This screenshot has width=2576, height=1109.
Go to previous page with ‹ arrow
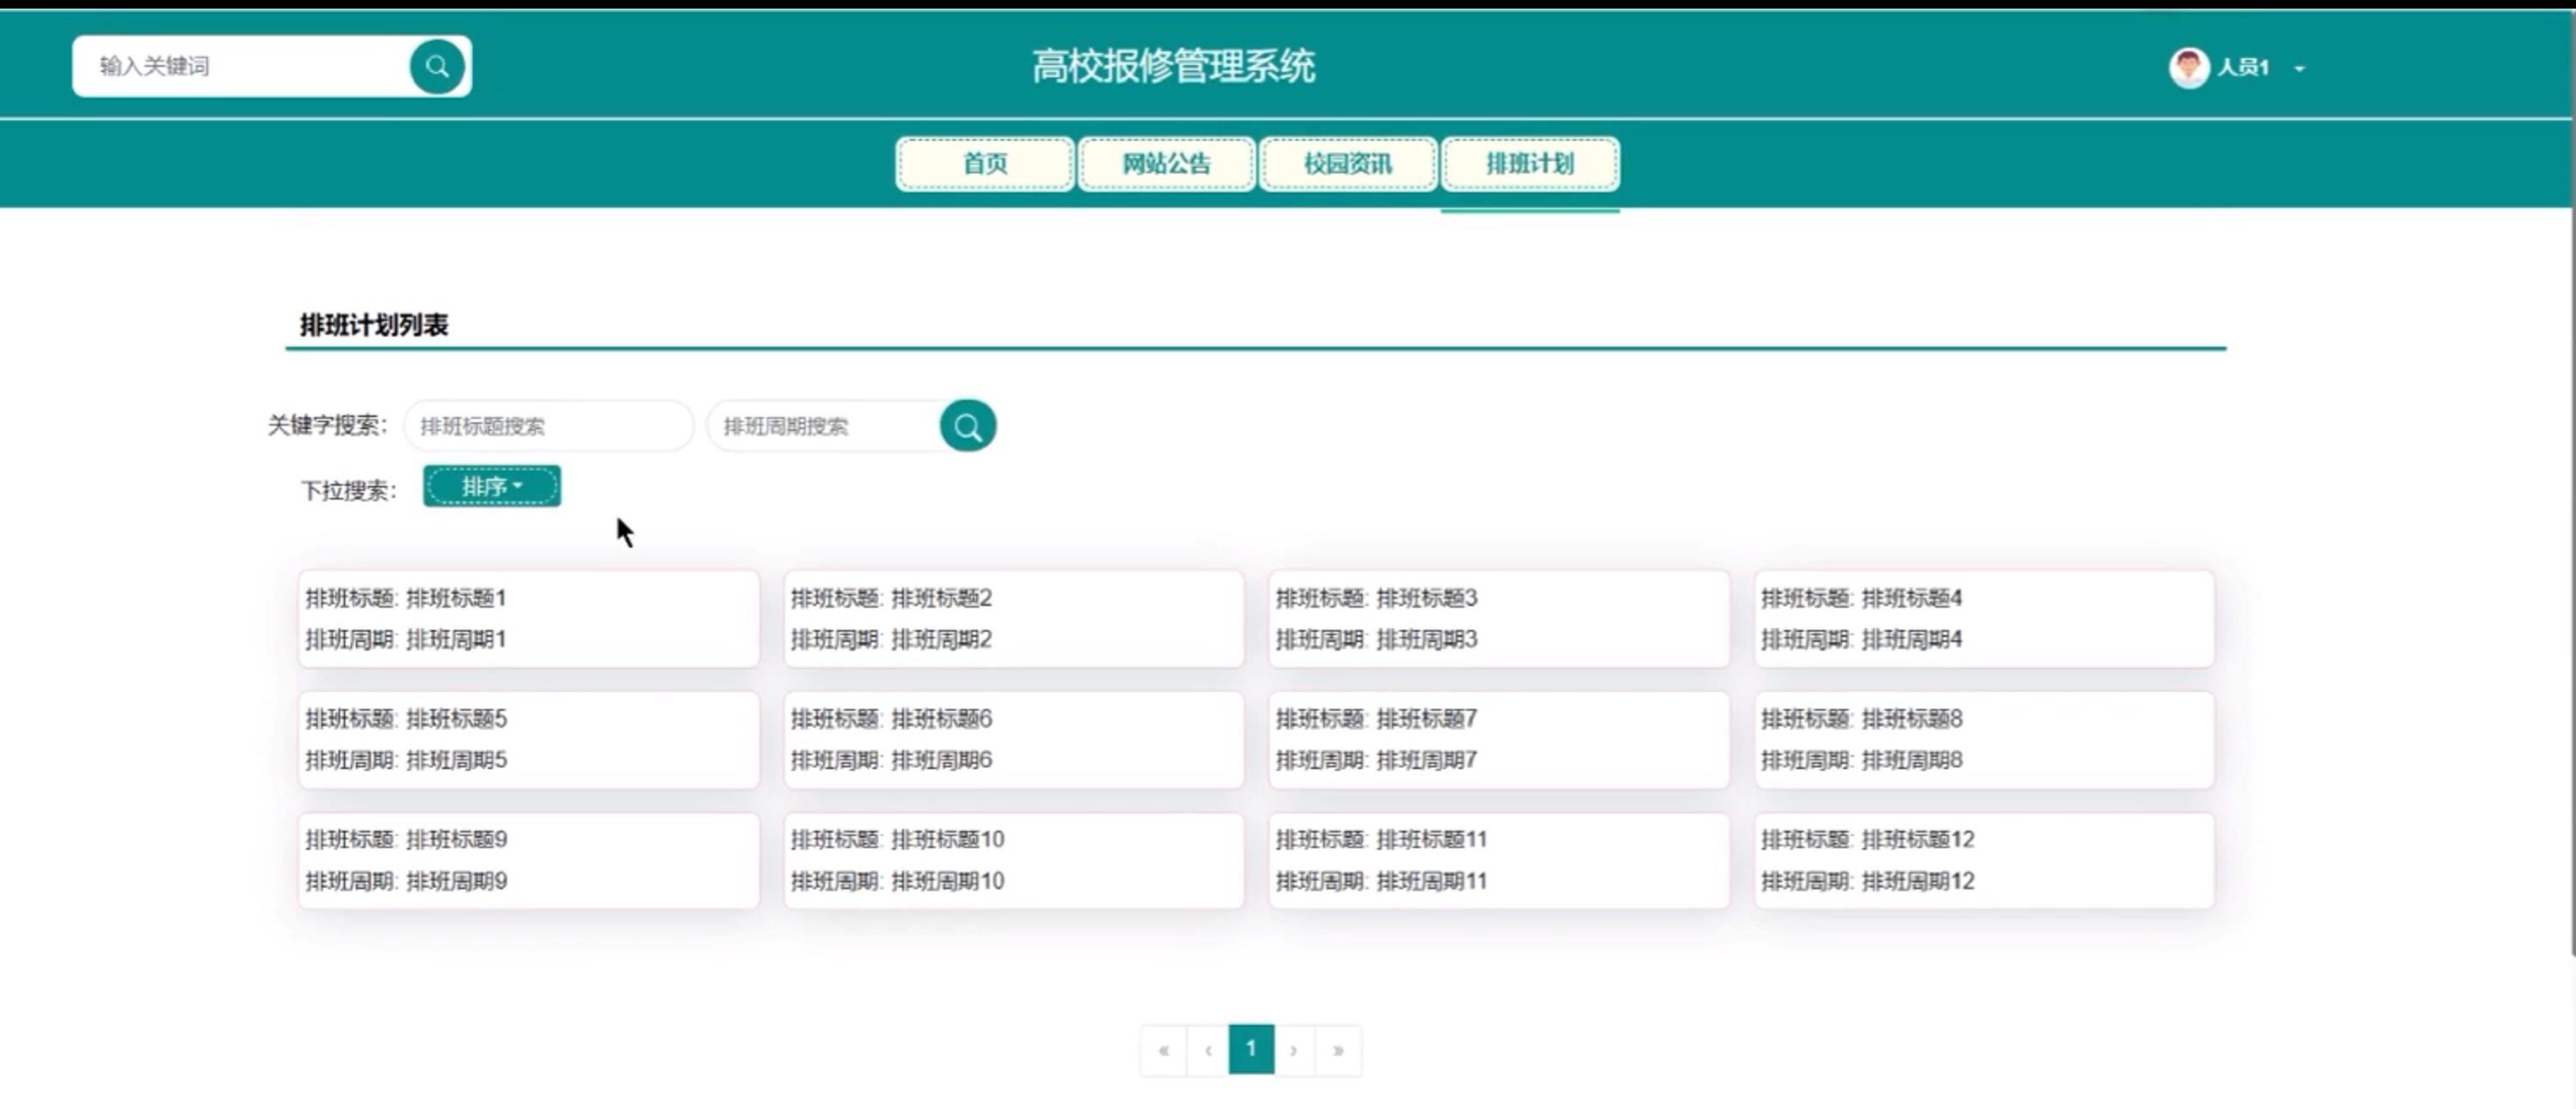tap(1208, 1050)
